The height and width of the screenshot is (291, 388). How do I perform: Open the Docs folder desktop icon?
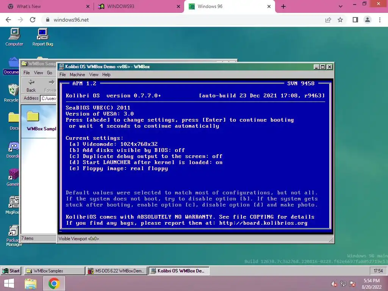point(13,121)
